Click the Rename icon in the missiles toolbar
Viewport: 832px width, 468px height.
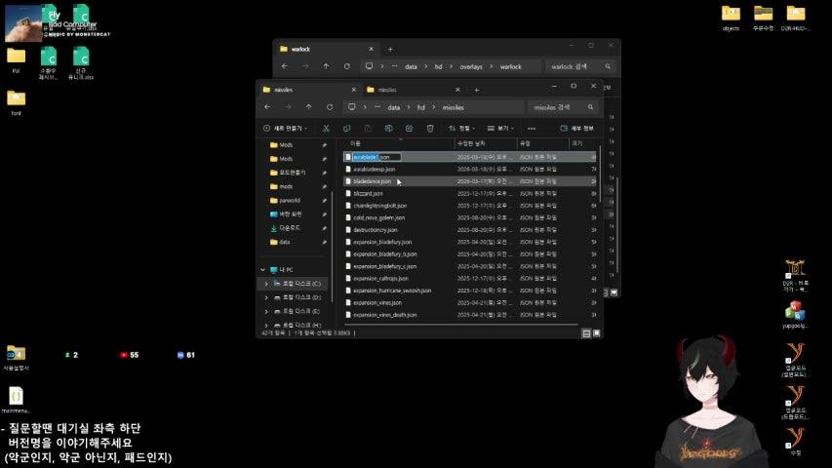[x=388, y=128]
